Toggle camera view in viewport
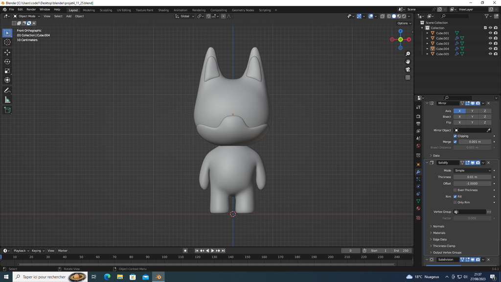Screen dimensions: 501x282 pos(408,70)
